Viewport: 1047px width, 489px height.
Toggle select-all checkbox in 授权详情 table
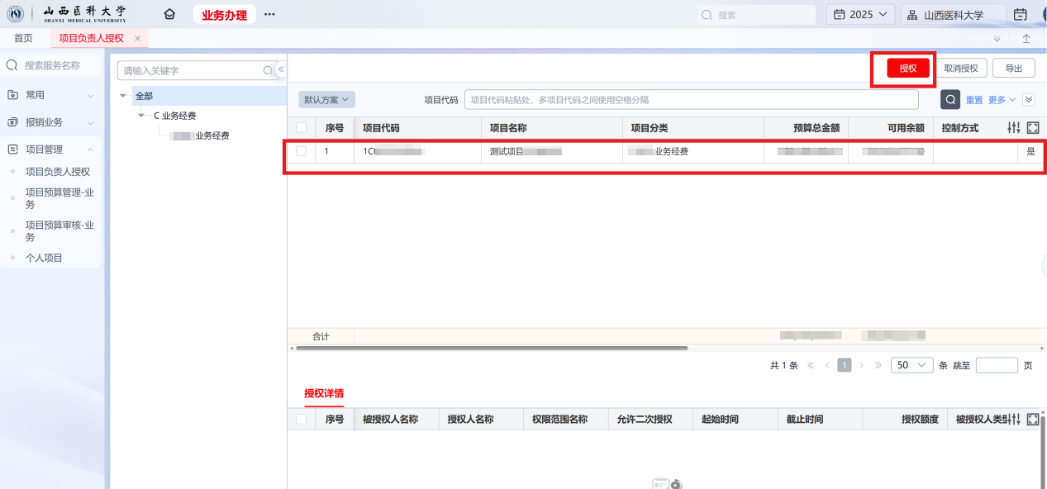[x=301, y=420]
